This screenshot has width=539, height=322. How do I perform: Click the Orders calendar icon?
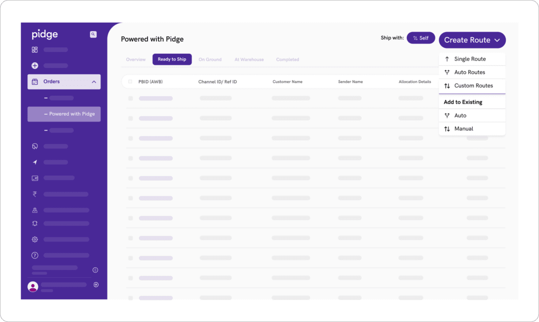35,82
